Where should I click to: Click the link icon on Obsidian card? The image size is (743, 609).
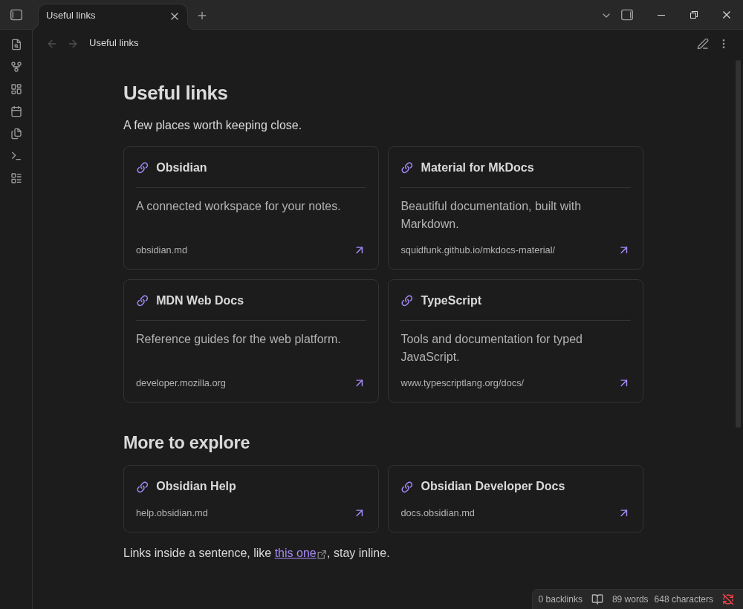(x=142, y=168)
